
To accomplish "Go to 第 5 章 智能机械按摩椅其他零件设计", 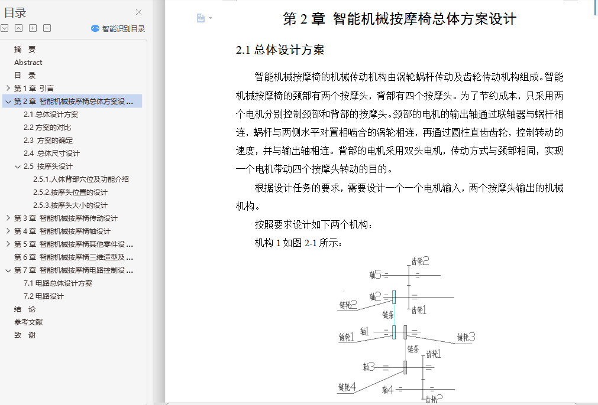I will (73, 244).
